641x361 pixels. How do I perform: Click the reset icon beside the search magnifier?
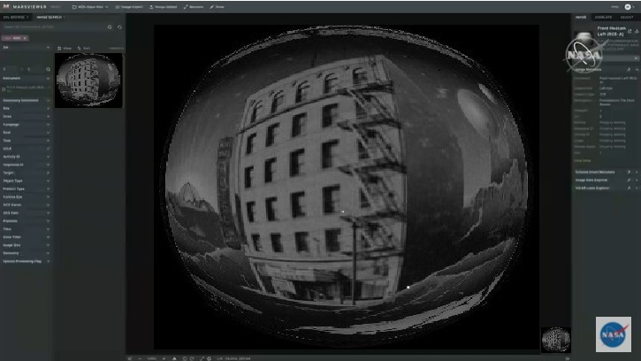click(119, 27)
